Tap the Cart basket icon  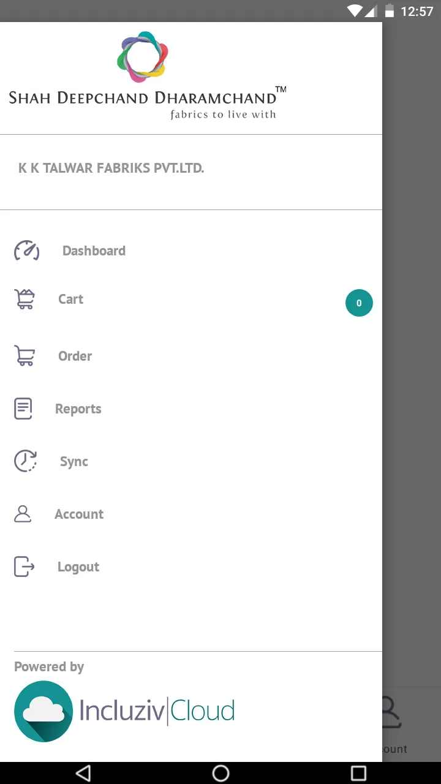(x=24, y=299)
